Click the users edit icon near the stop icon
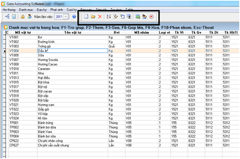Viewport: 240px width, 159px height. [x=144, y=16]
